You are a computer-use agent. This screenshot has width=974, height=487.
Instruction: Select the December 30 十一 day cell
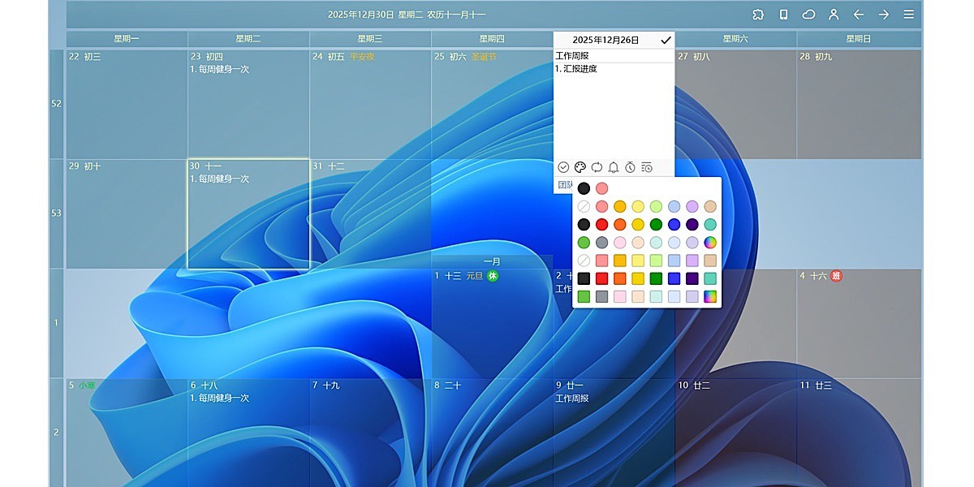click(248, 219)
